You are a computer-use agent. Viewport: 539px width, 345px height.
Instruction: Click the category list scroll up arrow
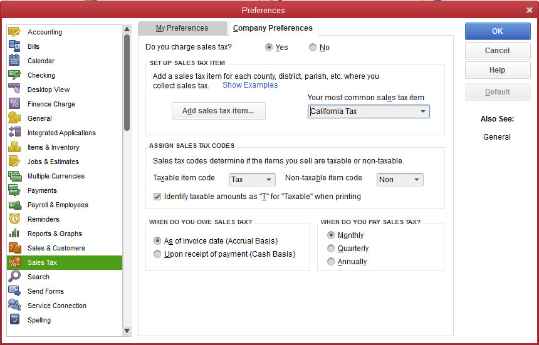click(x=127, y=29)
